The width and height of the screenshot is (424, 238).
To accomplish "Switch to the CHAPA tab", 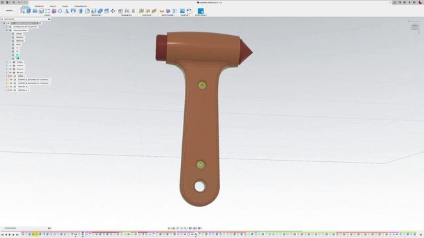I will coord(65,6).
